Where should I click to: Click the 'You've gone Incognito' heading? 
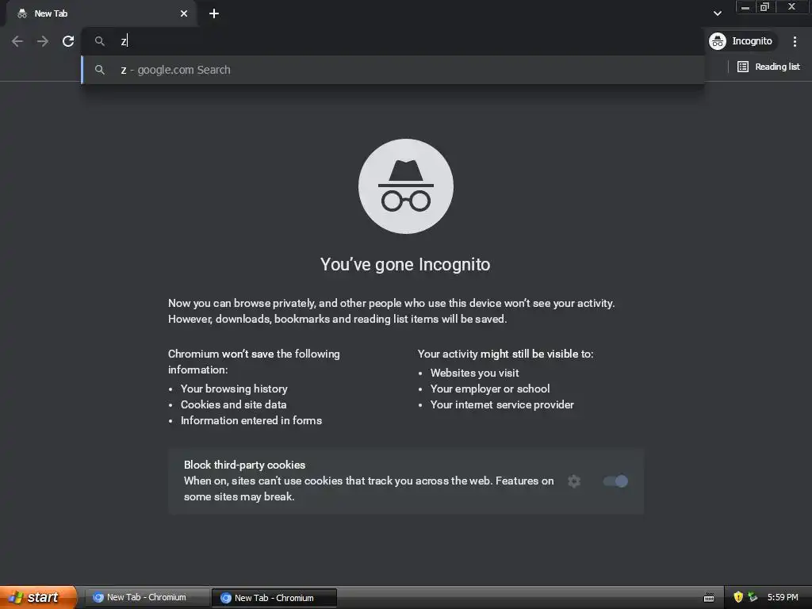pos(405,265)
